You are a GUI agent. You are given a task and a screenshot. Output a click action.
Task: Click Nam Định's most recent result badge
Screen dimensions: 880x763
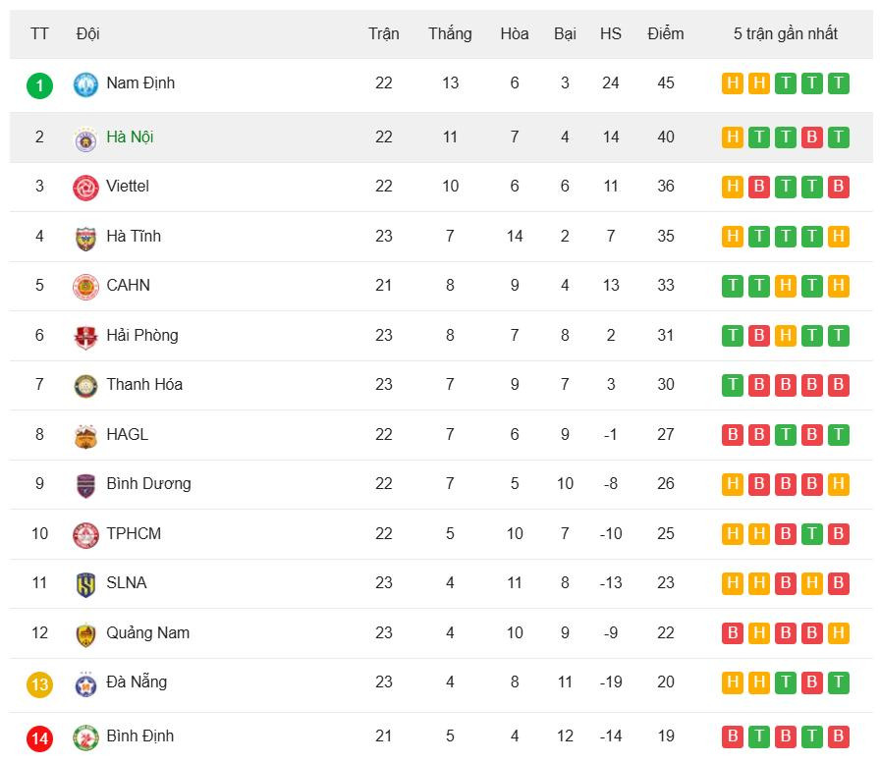[838, 83]
